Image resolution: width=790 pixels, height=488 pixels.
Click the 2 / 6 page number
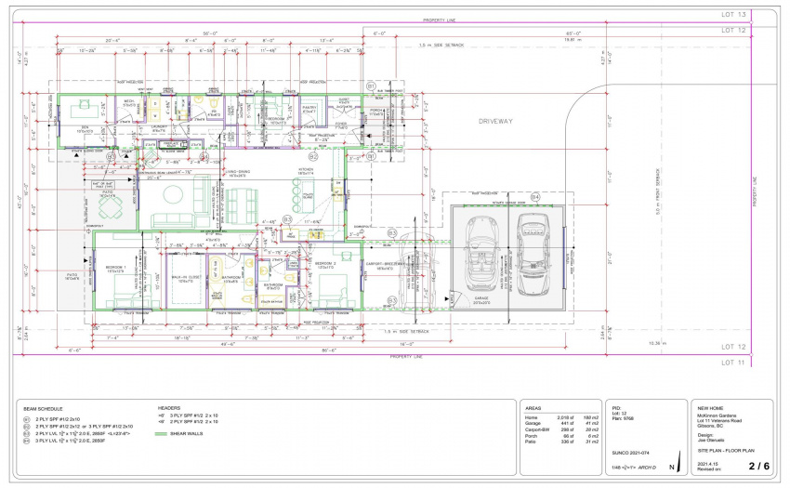[x=759, y=464]
